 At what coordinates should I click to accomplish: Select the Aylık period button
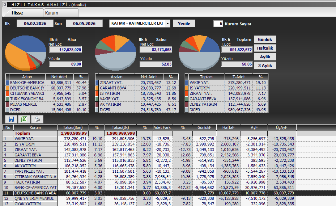coord(265,57)
